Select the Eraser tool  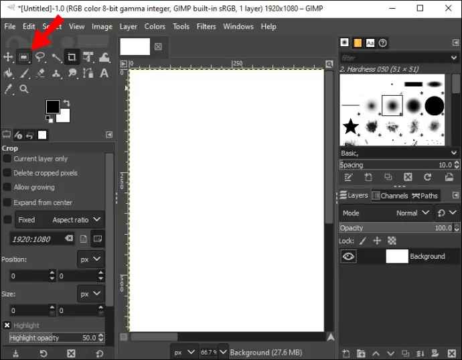pyautogui.click(x=40, y=73)
